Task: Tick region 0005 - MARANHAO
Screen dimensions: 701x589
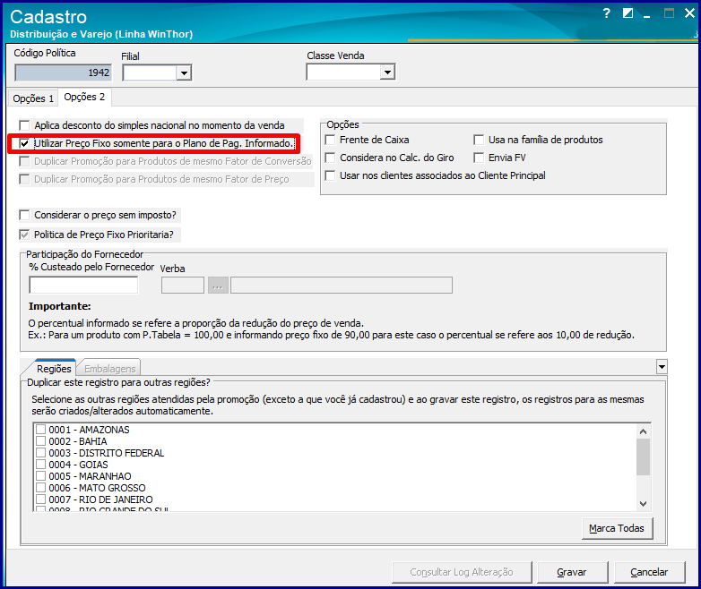Action: coord(40,476)
